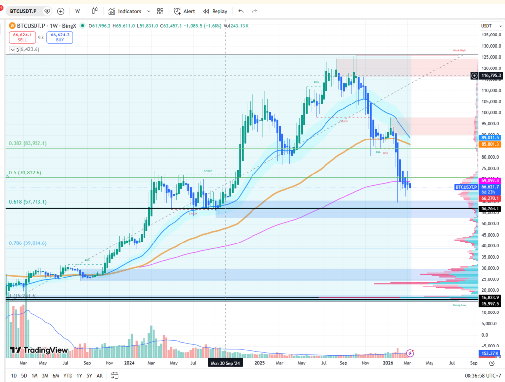Screen dimensions: 505x382
Task: Click the undo arrow in toolbar
Action: tap(241, 11)
